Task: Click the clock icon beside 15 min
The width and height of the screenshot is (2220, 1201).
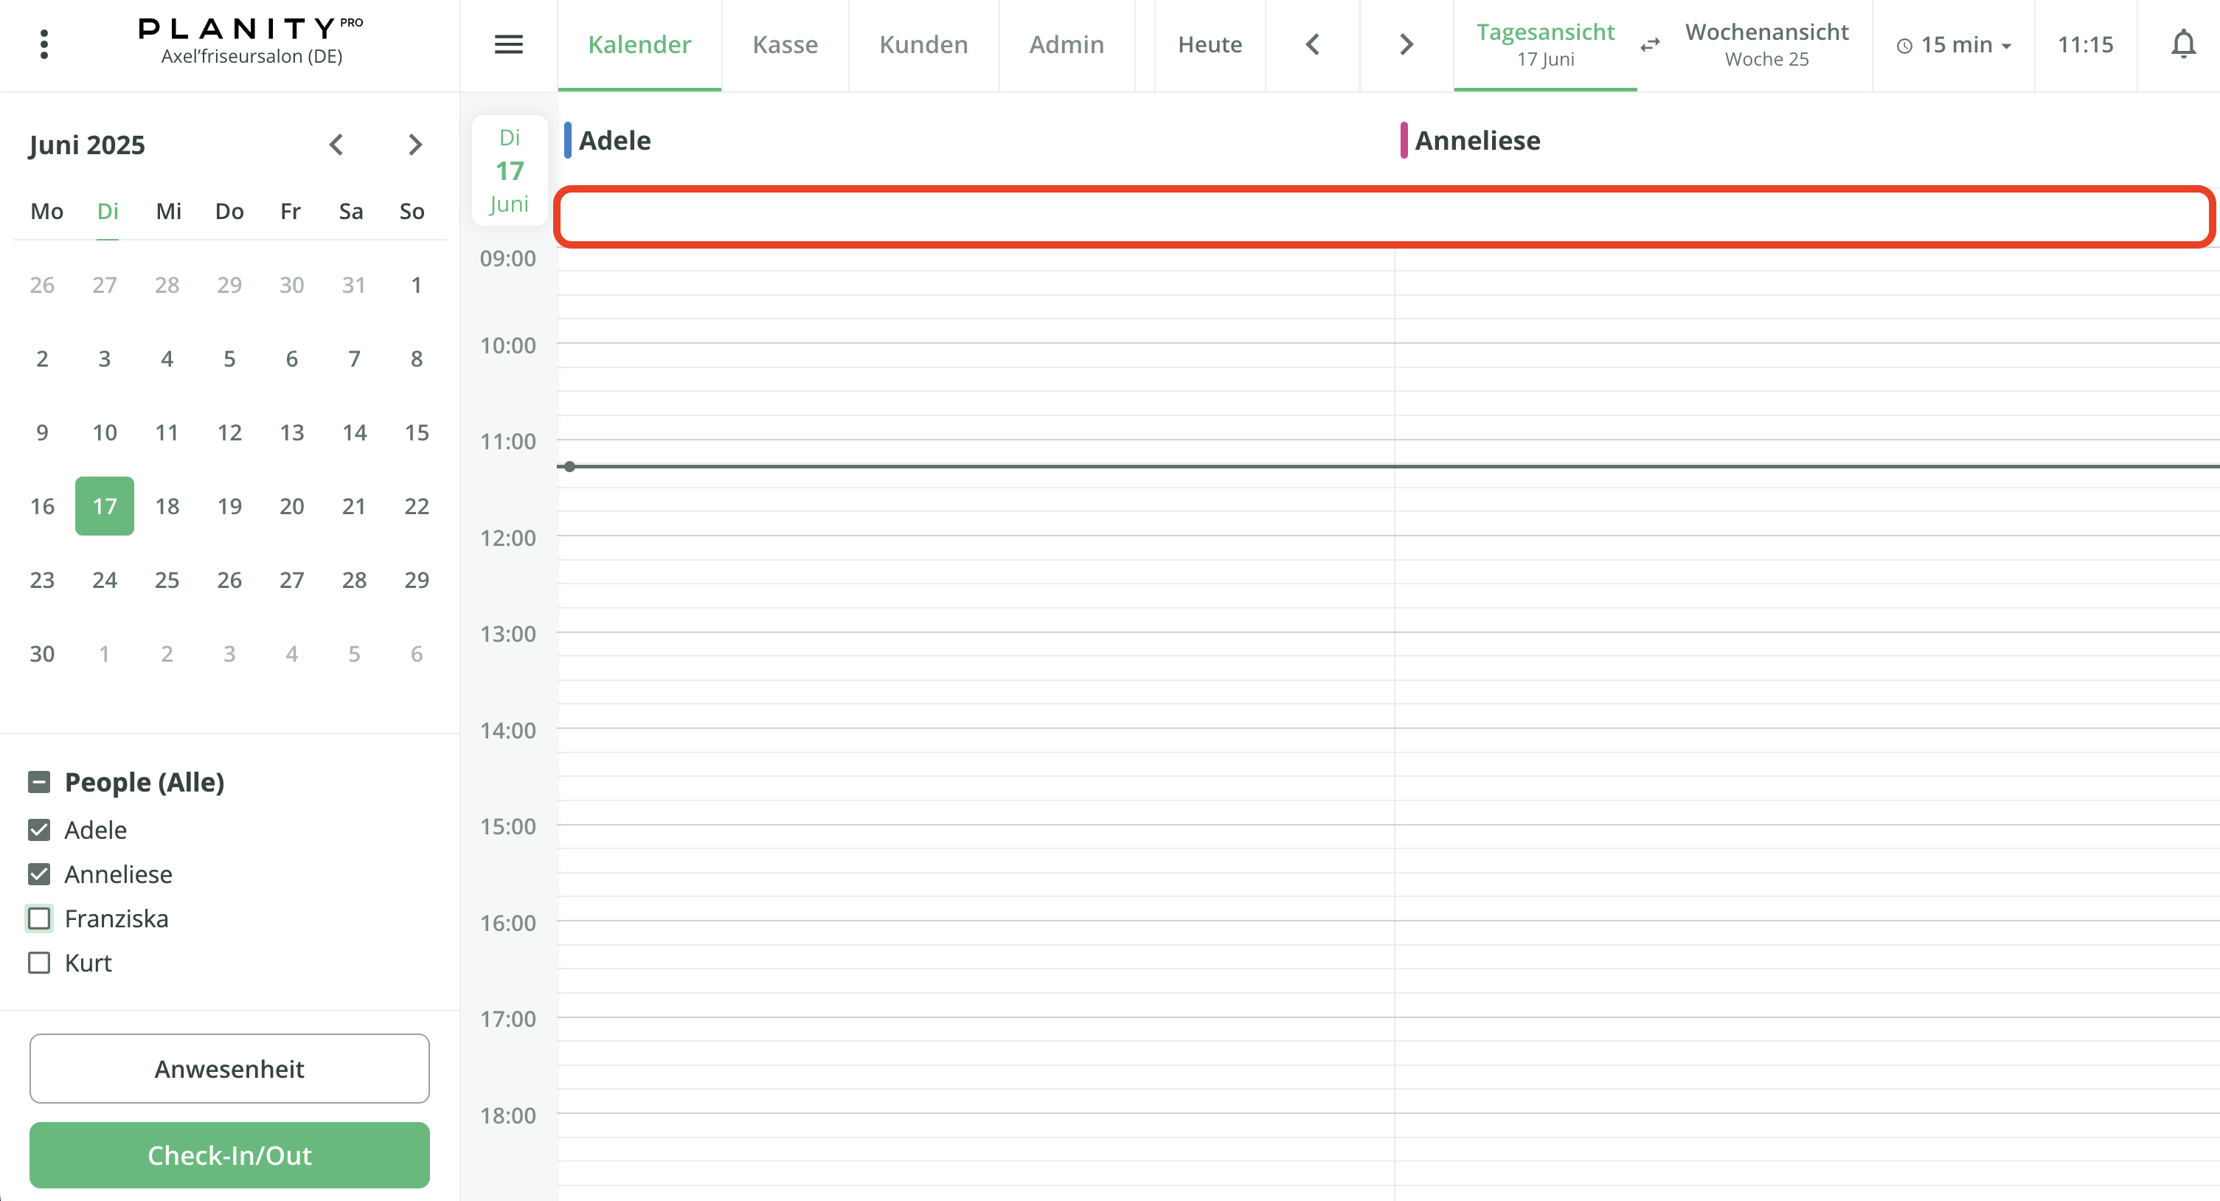Action: click(1906, 45)
